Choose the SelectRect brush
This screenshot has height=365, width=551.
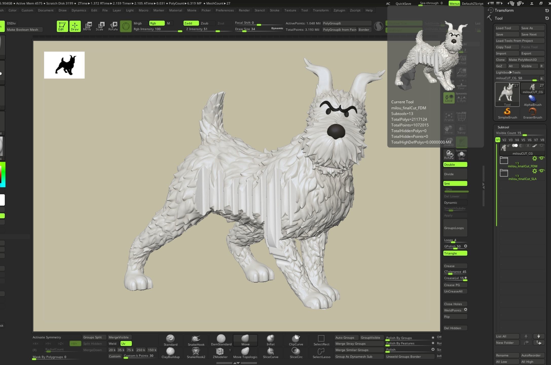[x=321, y=340]
